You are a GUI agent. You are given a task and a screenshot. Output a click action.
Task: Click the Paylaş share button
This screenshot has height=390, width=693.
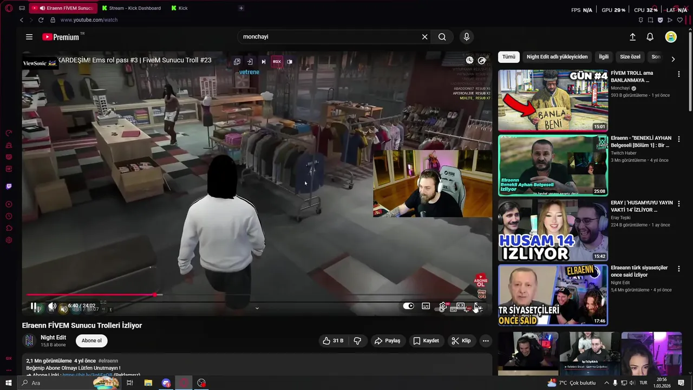pyautogui.click(x=388, y=341)
